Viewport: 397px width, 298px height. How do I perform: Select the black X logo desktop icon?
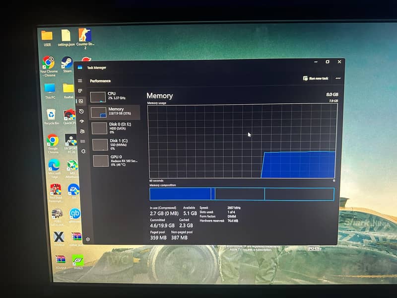pyautogui.click(x=59, y=239)
